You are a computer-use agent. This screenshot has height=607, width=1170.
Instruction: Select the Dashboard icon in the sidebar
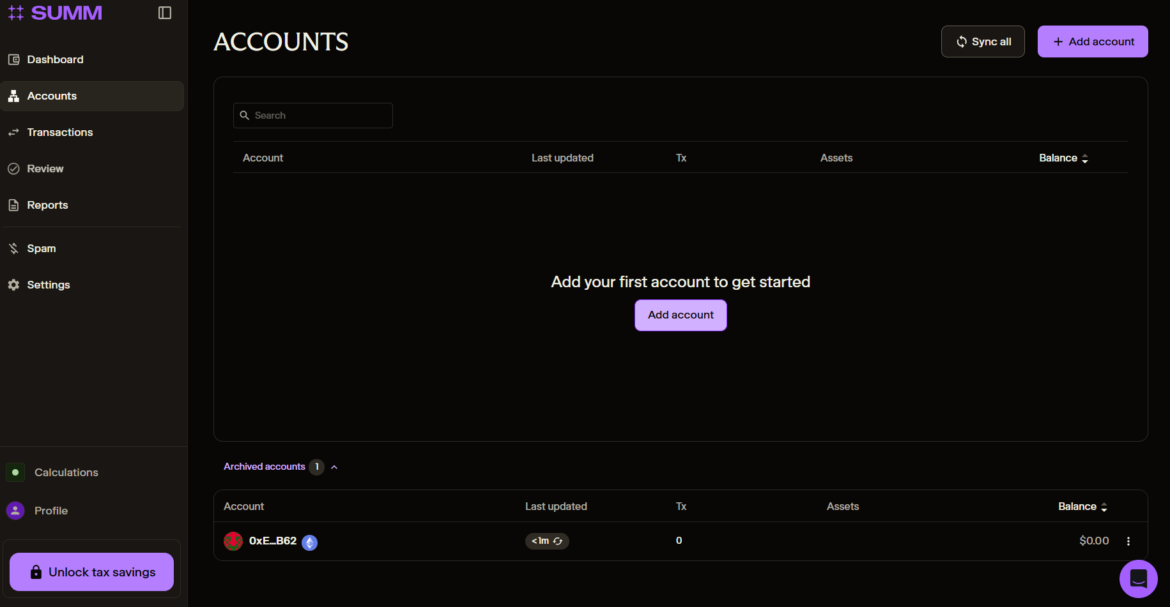pyautogui.click(x=14, y=59)
